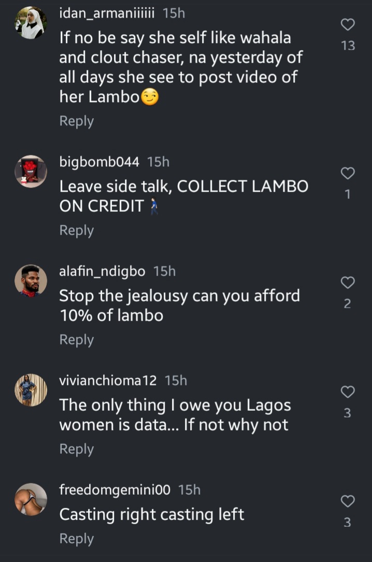Open vivianchioma12 username link
The width and height of the screenshot is (372, 562).
pyautogui.click(x=108, y=381)
